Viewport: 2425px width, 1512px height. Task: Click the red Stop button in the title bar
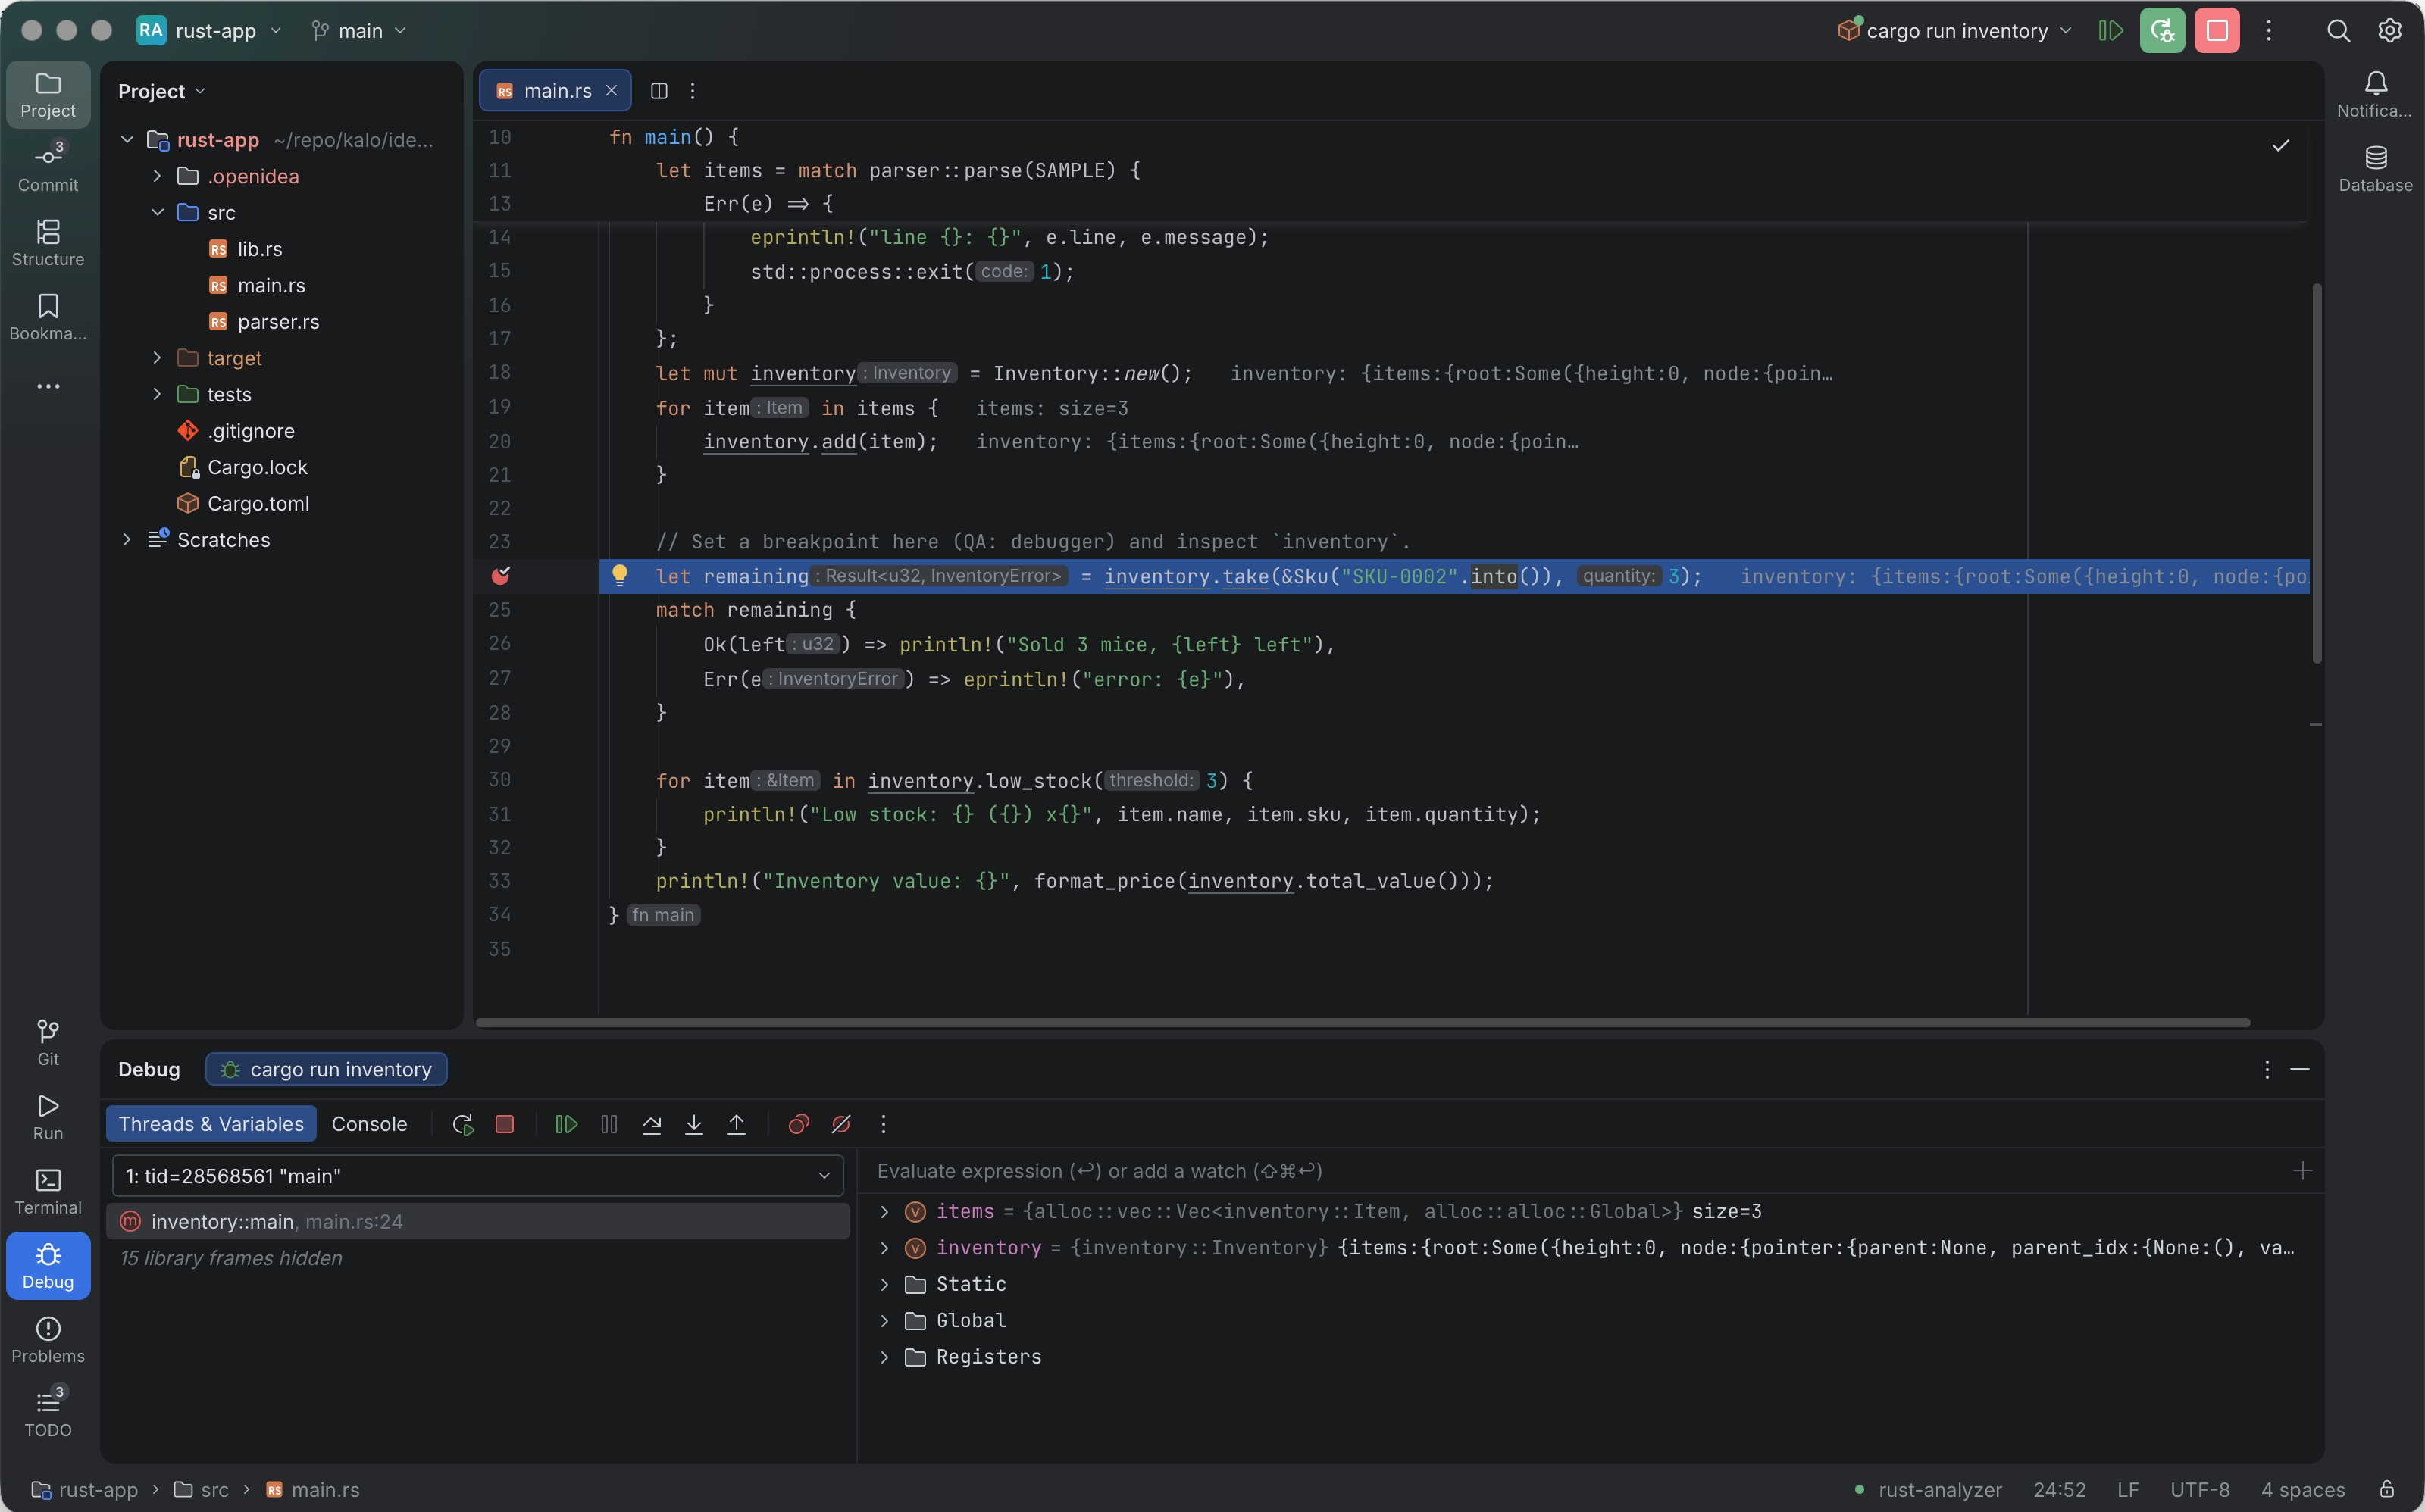coord(2217,30)
